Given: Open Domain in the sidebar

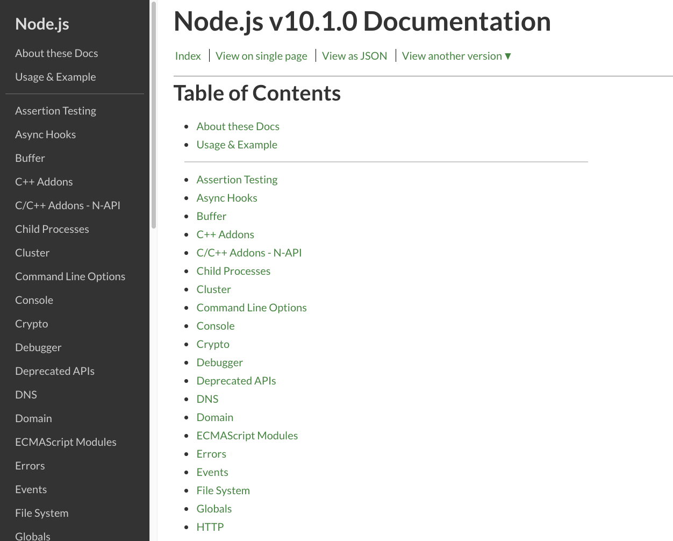Looking at the screenshot, I should tap(33, 418).
